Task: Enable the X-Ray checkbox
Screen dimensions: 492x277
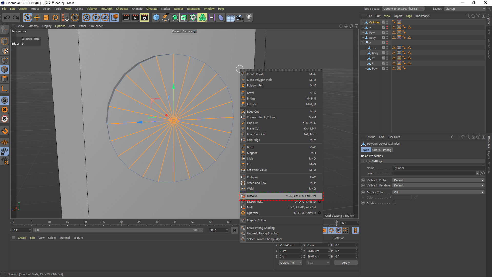Action: click(x=394, y=203)
